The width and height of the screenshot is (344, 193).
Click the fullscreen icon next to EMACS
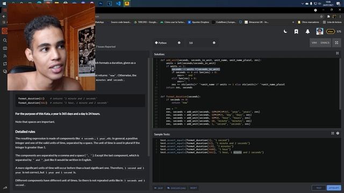(x=336, y=43)
